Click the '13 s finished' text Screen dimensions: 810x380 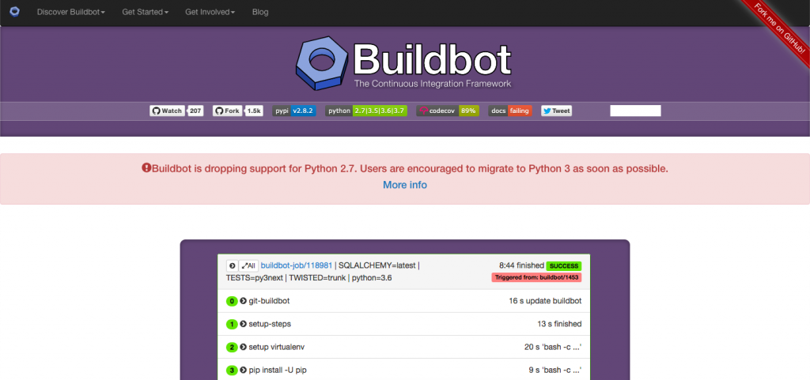click(x=559, y=325)
